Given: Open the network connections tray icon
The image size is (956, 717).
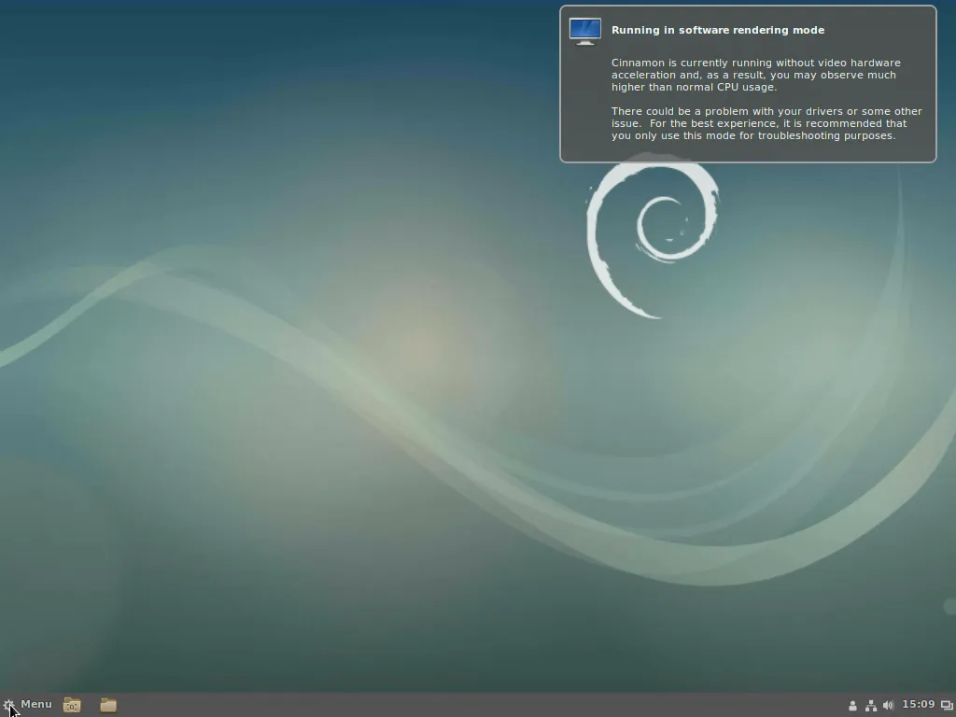Looking at the screenshot, I should (871, 706).
